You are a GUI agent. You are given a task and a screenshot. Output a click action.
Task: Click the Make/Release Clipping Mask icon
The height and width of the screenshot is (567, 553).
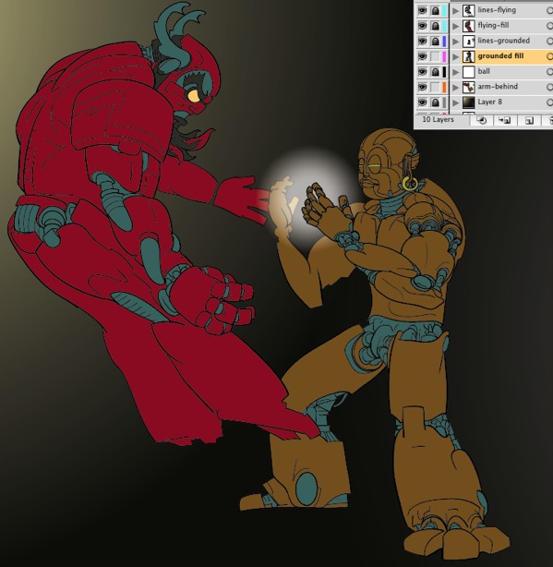click(482, 120)
